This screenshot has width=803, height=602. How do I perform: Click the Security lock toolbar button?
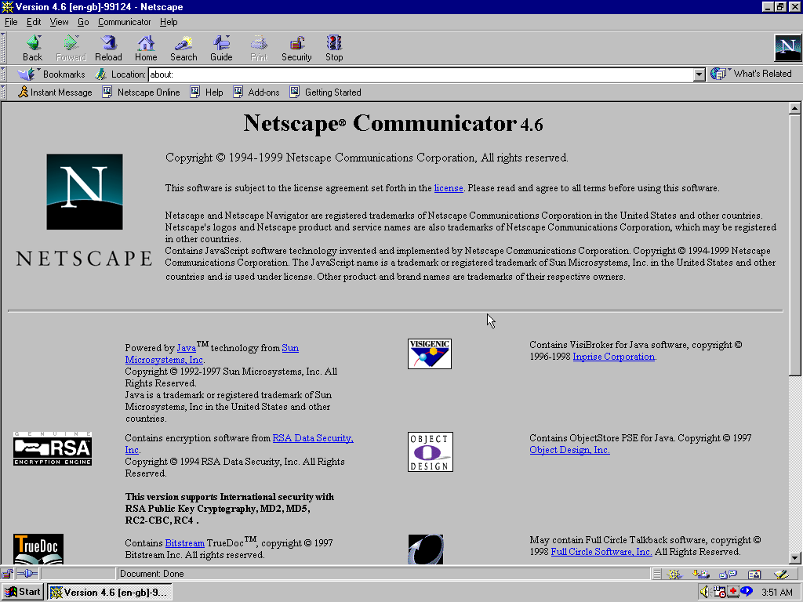pos(296,49)
